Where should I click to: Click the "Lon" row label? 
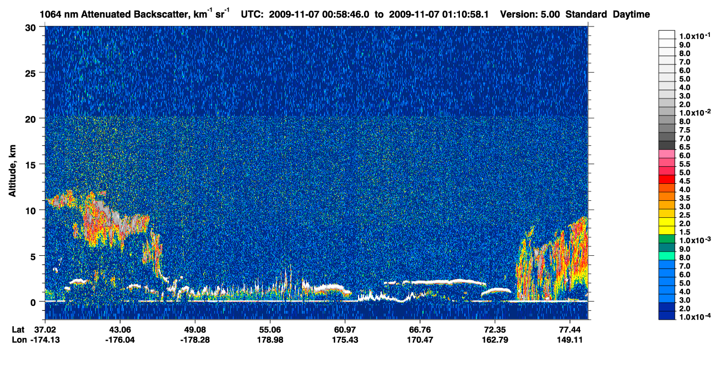click(18, 340)
